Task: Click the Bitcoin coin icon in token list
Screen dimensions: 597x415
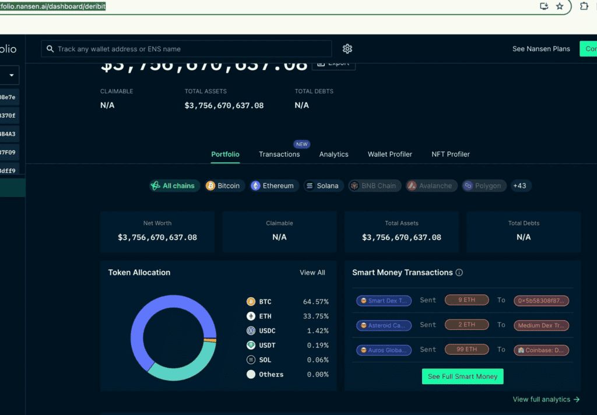Action: pyautogui.click(x=251, y=301)
